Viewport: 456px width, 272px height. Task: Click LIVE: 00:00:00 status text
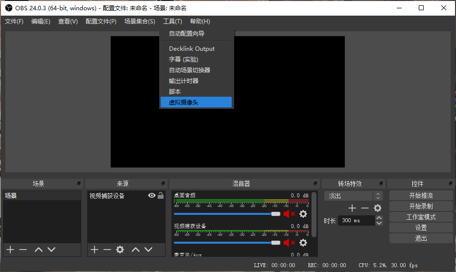tap(274, 265)
